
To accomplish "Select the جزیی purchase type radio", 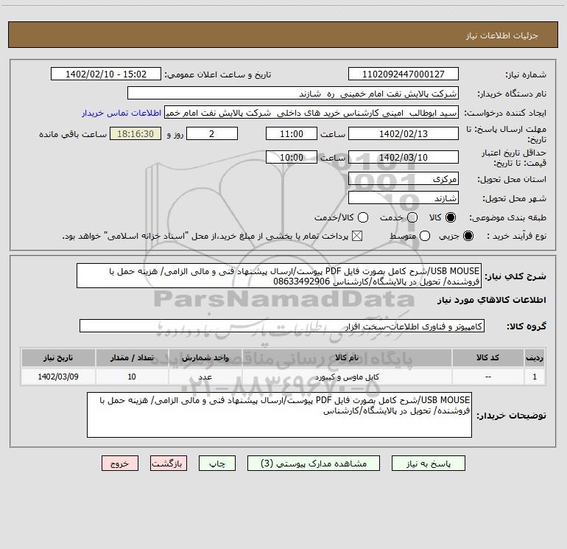I will (468, 236).
